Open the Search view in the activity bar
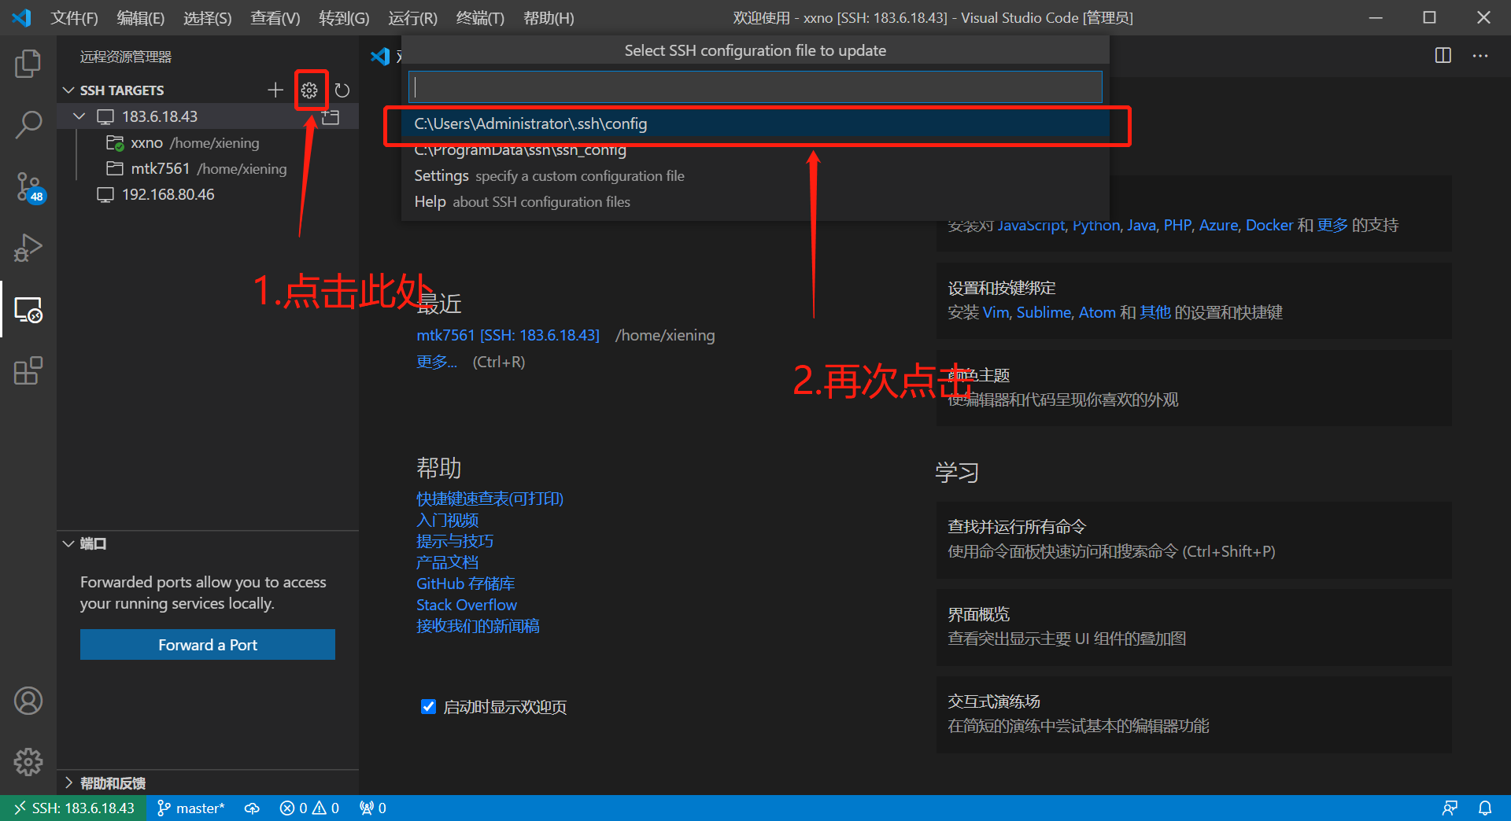The width and height of the screenshot is (1511, 821). coord(28,124)
